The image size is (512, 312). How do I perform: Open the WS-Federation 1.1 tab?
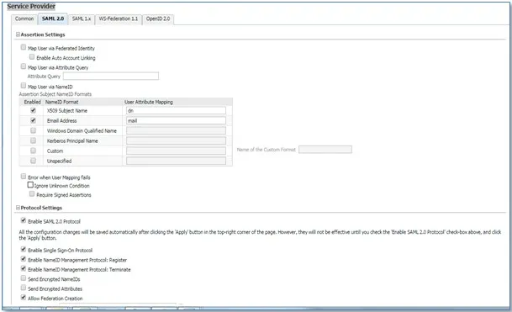coord(119,19)
